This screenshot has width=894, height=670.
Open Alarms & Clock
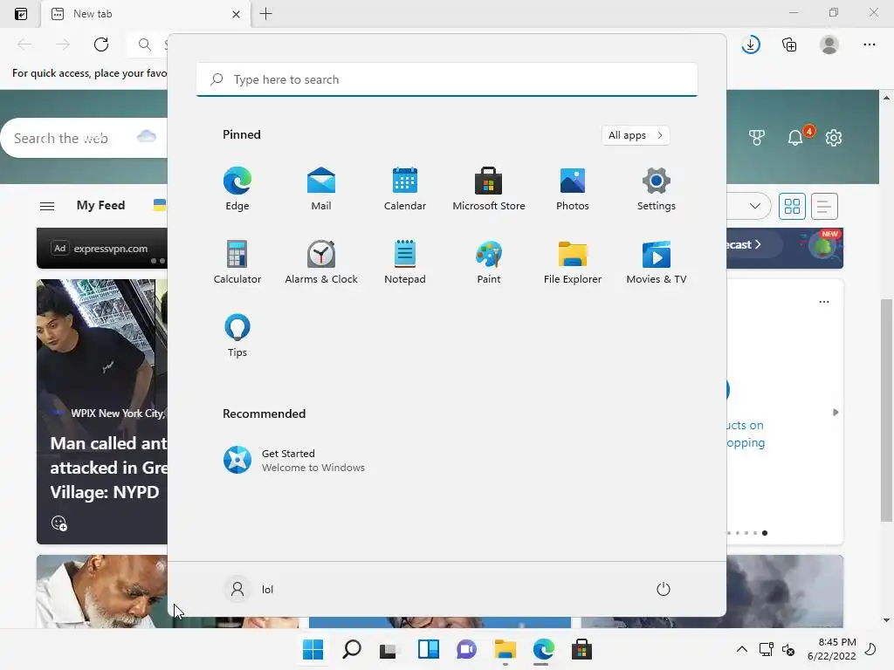tap(321, 262)
